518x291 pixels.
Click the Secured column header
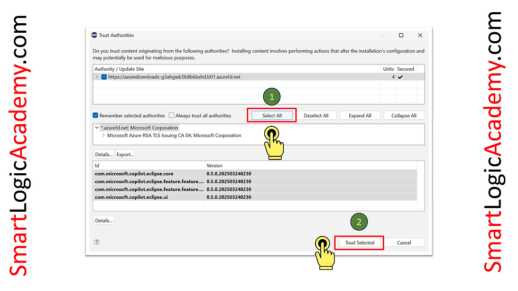[x=406, y=69]
